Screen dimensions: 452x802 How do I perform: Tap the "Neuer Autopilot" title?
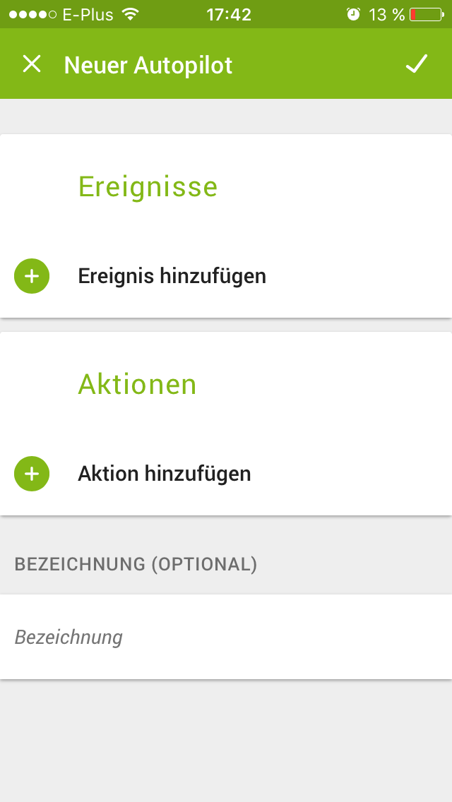[148, 65]
